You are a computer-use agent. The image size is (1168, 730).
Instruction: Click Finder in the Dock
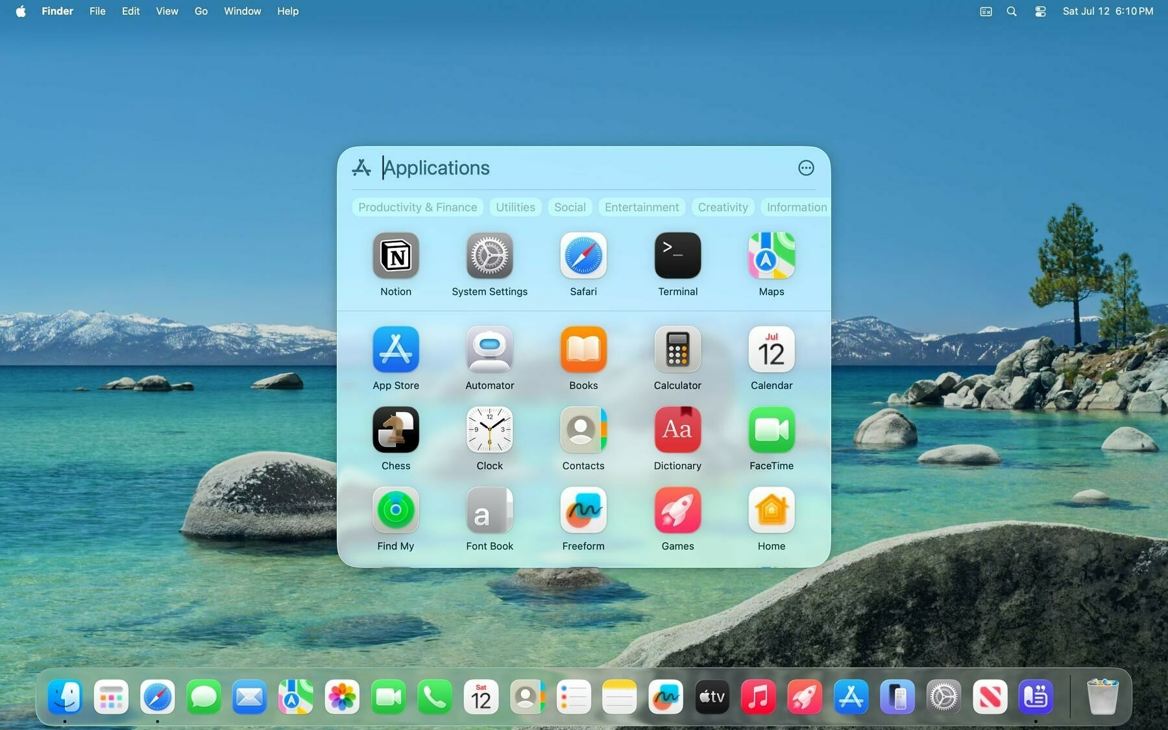click(65, 697)
